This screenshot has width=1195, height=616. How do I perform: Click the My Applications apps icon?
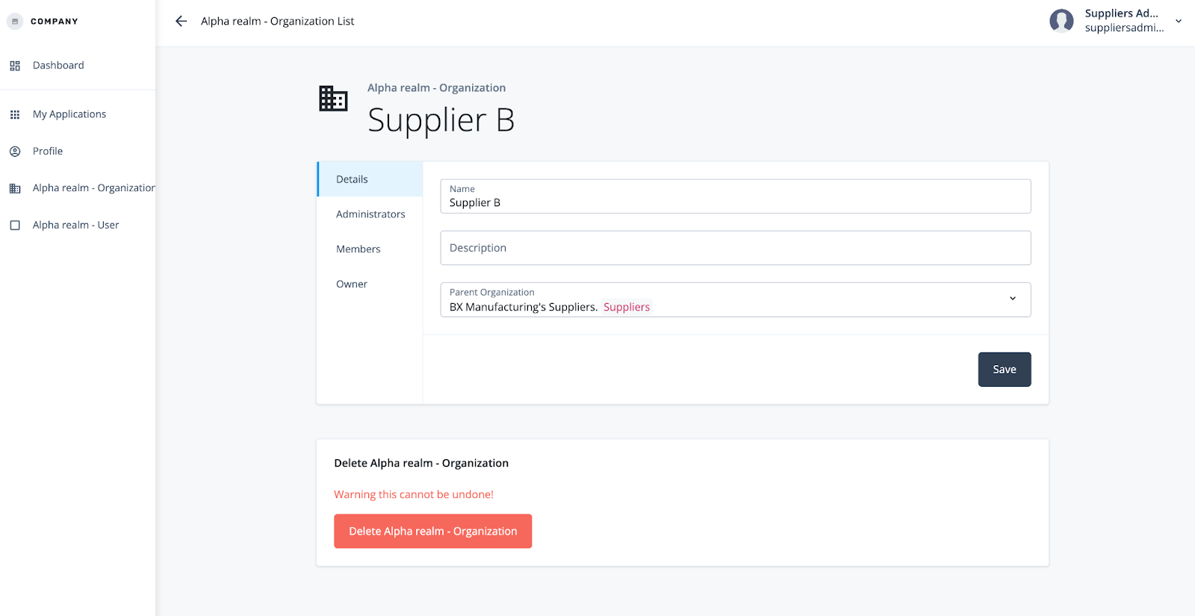tap(15, 114)
